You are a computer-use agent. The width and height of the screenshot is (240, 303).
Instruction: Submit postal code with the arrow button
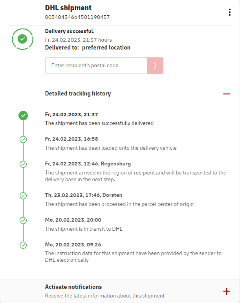[x=155, y=66]
